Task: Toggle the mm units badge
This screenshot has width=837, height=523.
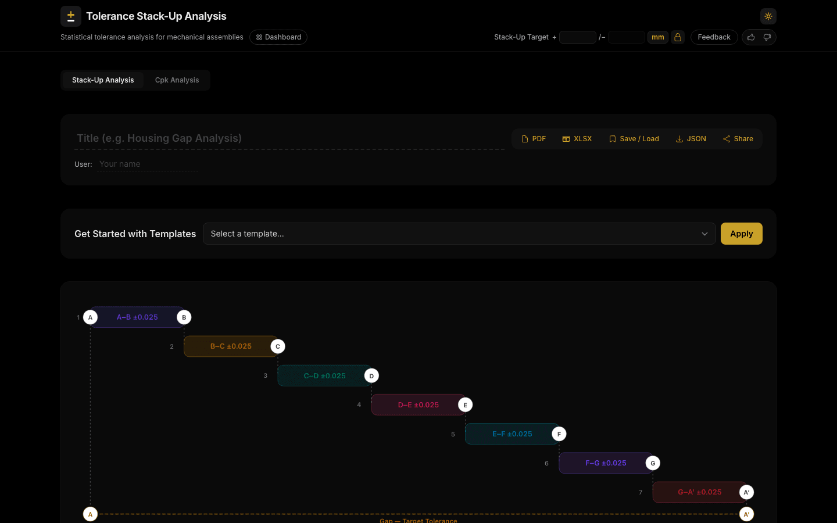Action: point(657,37)
